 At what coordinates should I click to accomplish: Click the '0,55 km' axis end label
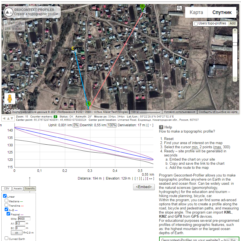[148, 174]
